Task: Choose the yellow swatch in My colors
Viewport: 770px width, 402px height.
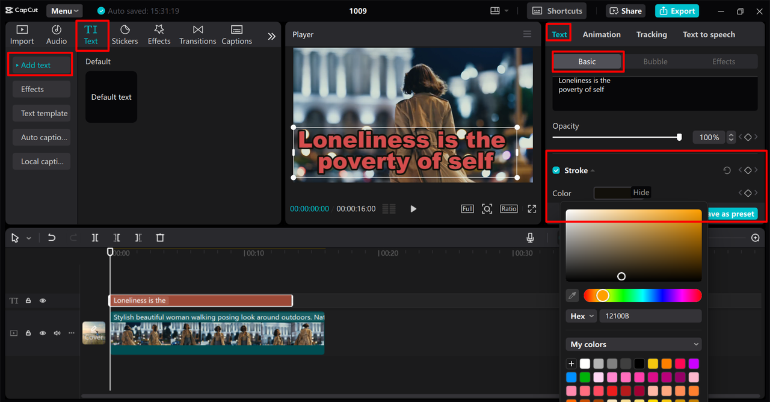Action: 653,363
